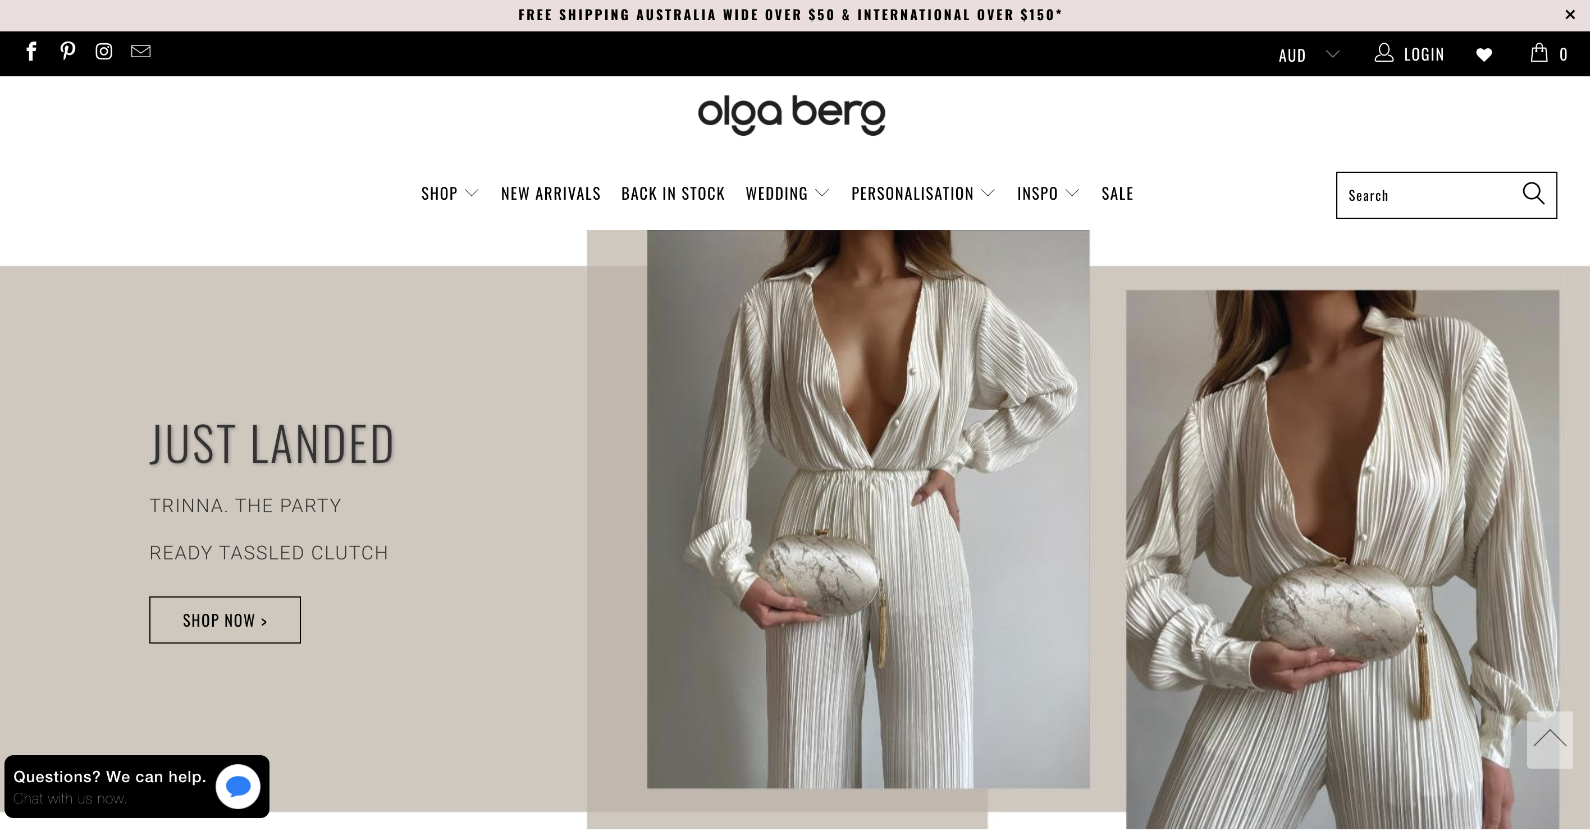
Task: Click the search magnifier icon
Action: (1533, 194)
